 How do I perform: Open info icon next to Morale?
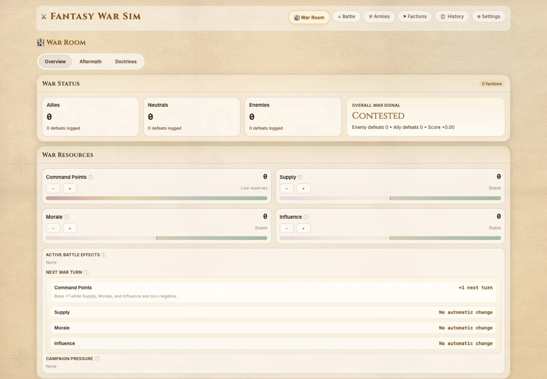click(x=67, y=217)
